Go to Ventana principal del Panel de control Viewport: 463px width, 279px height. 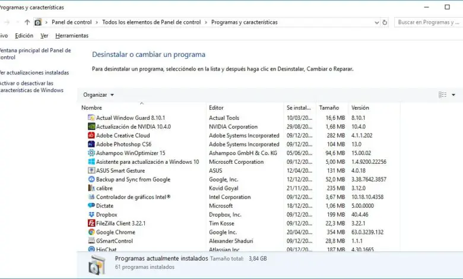coord(35,54)
